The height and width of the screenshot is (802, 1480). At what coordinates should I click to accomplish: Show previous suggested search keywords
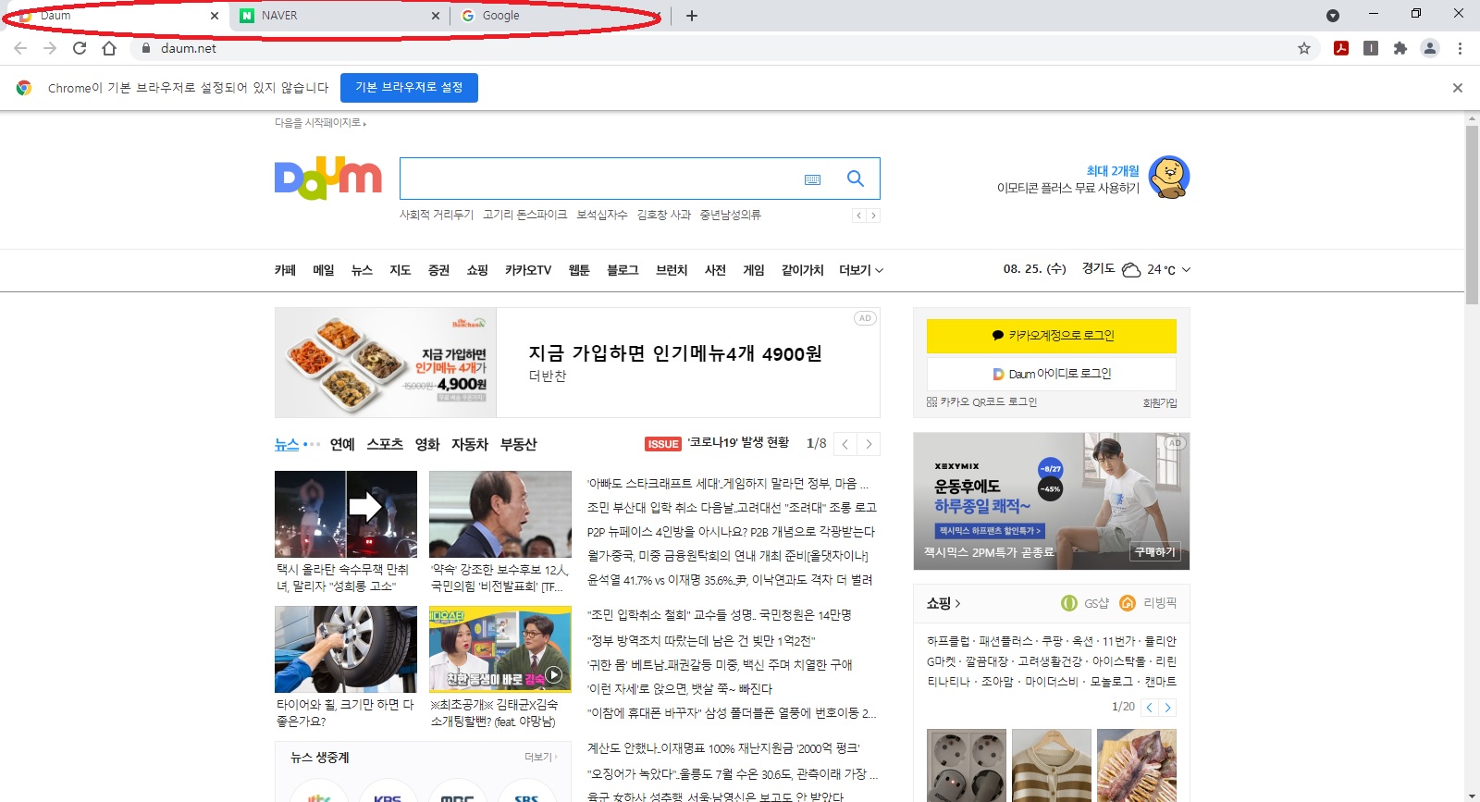point(859,216)
